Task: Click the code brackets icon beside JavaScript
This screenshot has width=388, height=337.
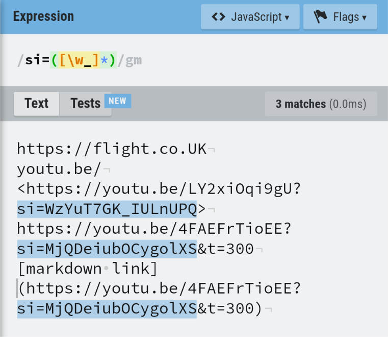Action: coord(218,17)
